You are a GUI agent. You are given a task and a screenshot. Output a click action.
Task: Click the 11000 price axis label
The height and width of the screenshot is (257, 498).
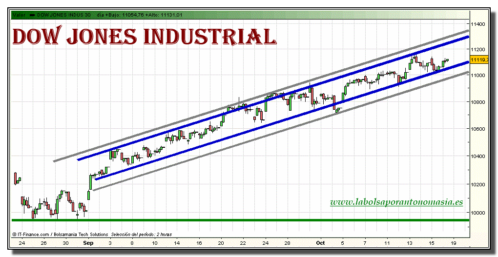tap(477, 75)
